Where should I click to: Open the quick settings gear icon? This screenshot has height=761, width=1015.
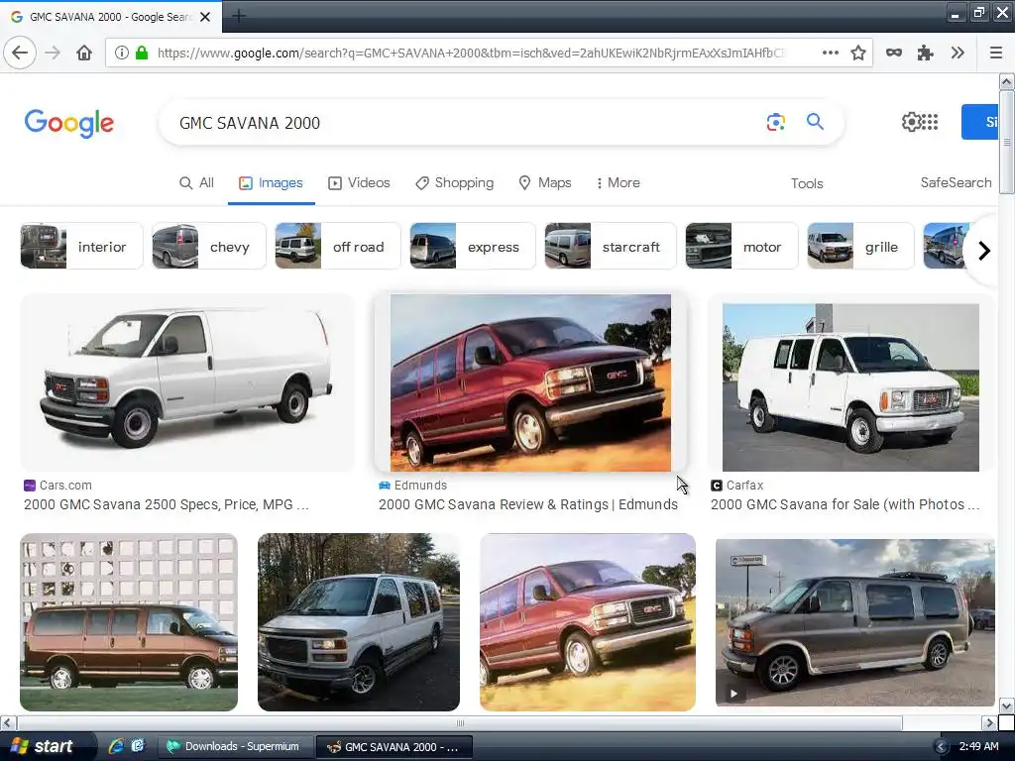point(911,122)
